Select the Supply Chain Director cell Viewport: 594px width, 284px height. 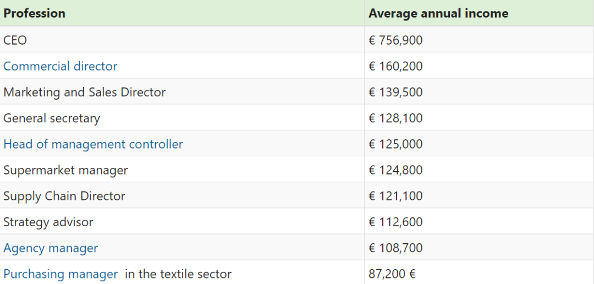click(64, 196)
